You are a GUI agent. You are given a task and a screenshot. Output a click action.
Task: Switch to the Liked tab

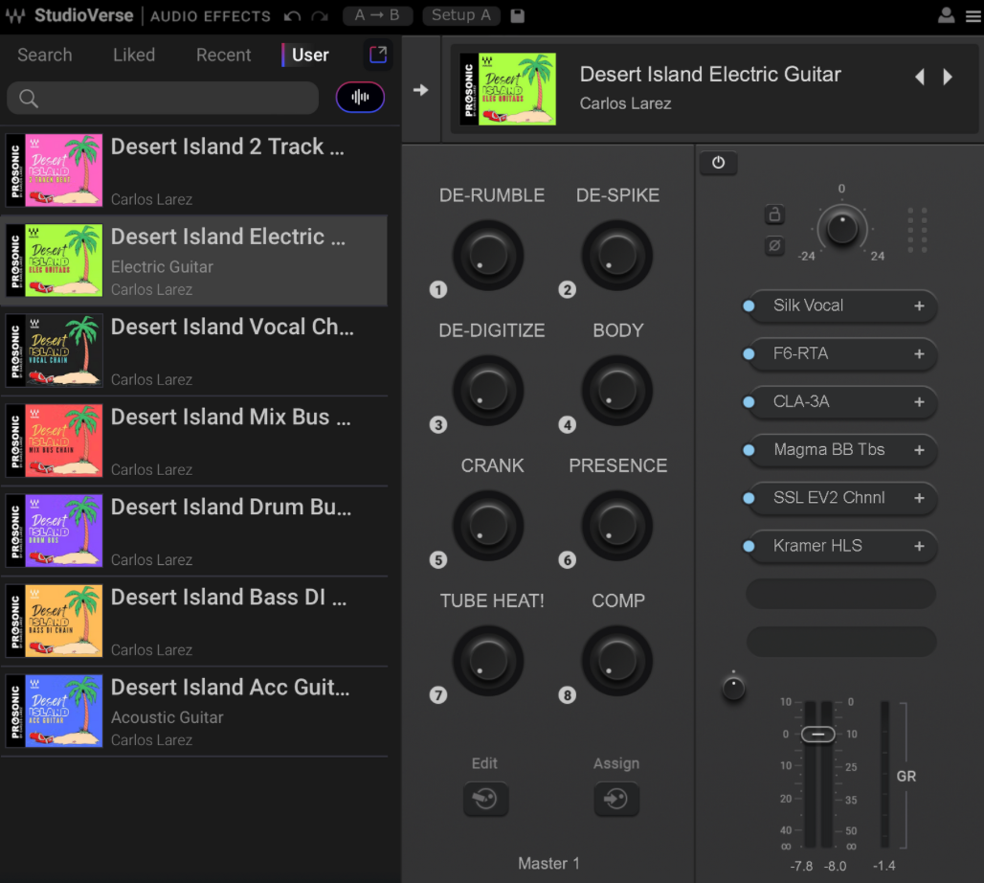(134, 55)
